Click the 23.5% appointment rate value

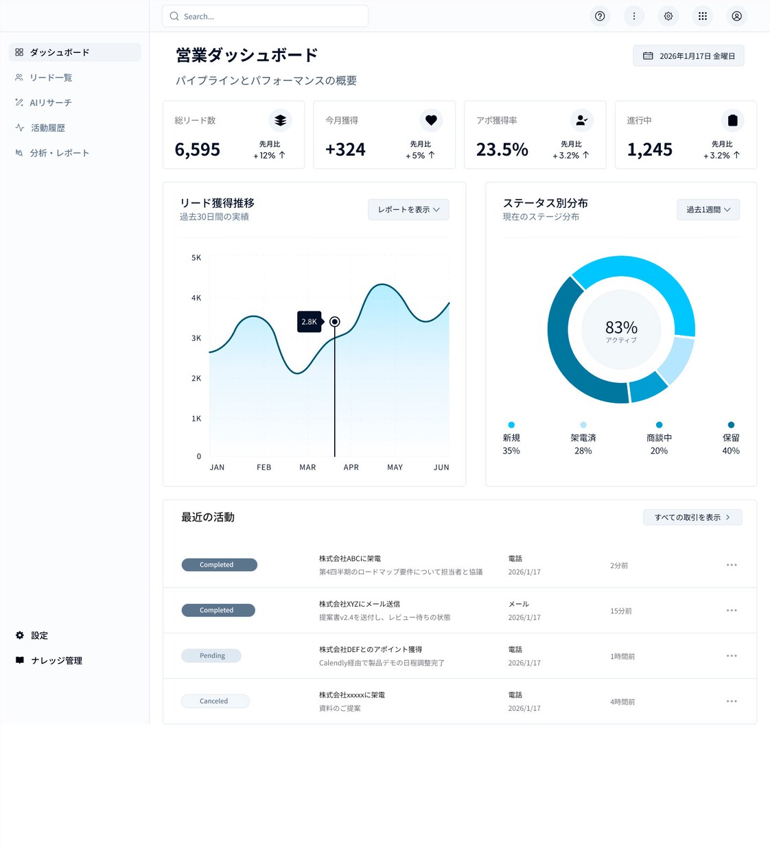click(502, 149)
